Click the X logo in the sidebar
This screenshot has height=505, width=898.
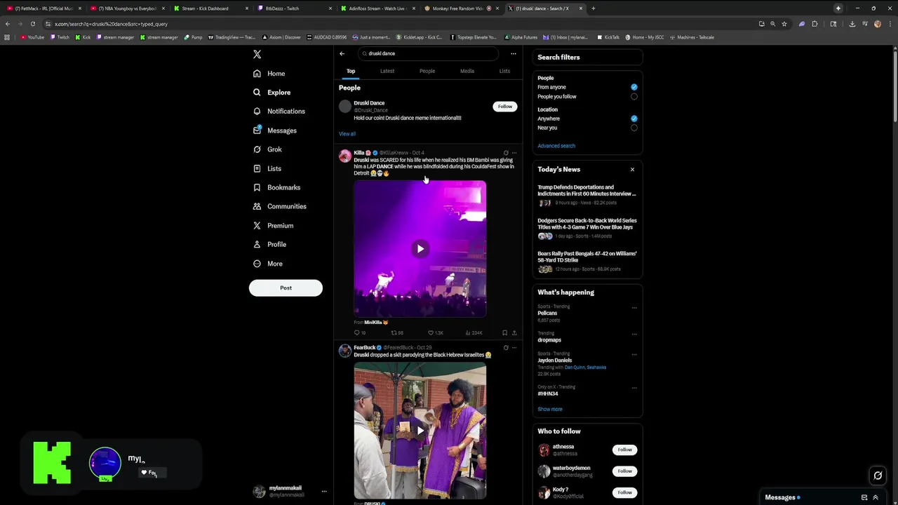257,54
